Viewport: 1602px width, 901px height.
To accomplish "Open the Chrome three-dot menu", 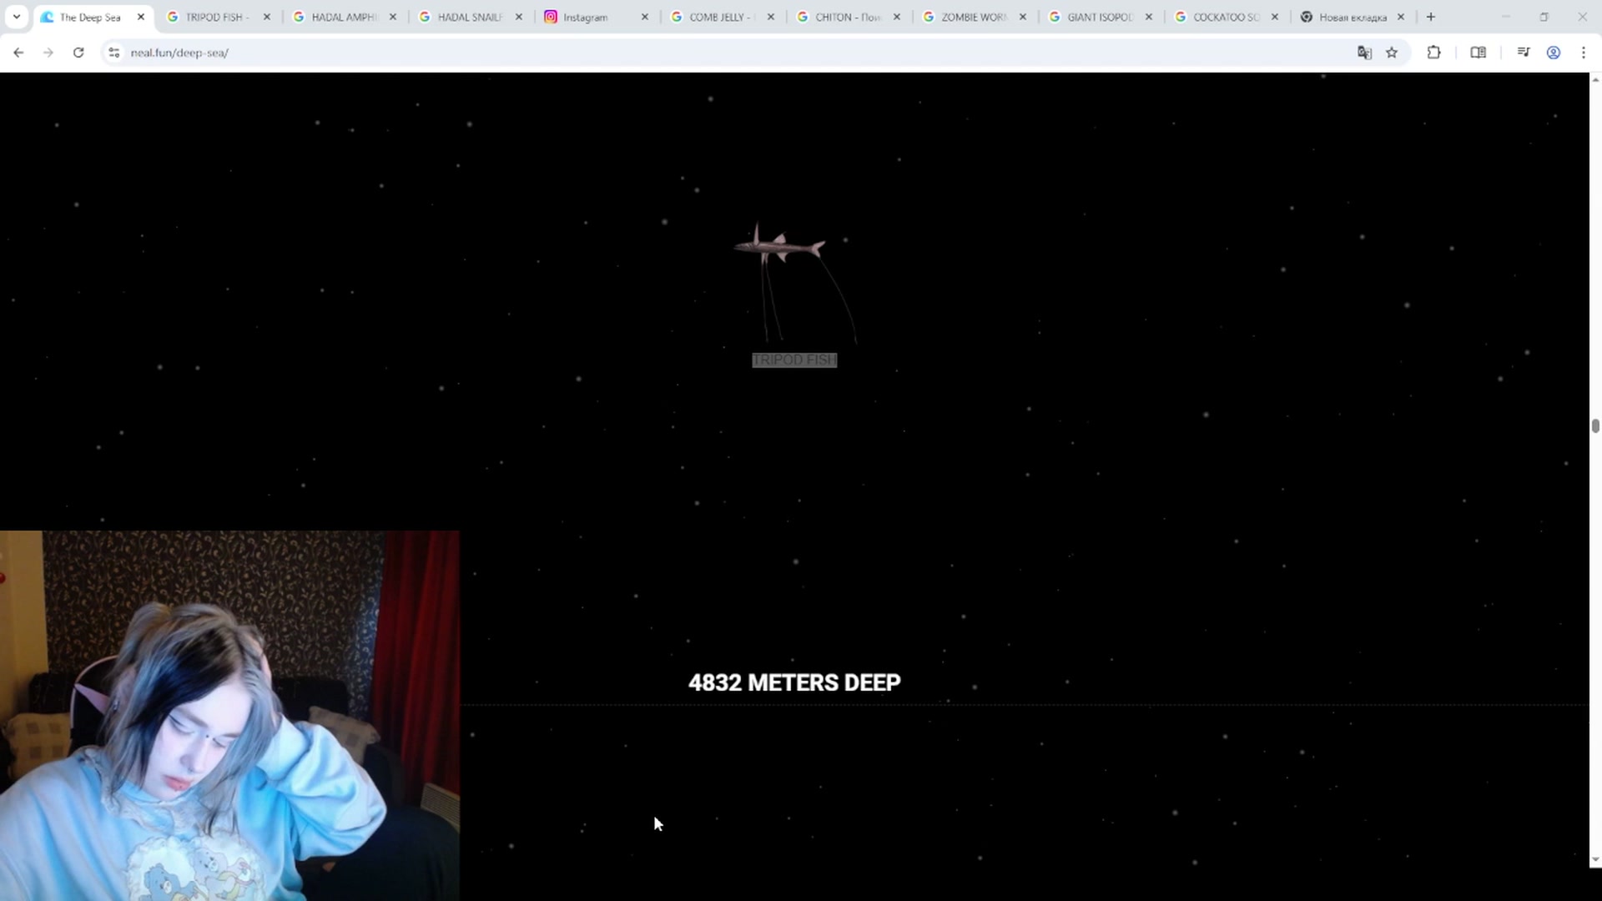I will (1584, 53).
